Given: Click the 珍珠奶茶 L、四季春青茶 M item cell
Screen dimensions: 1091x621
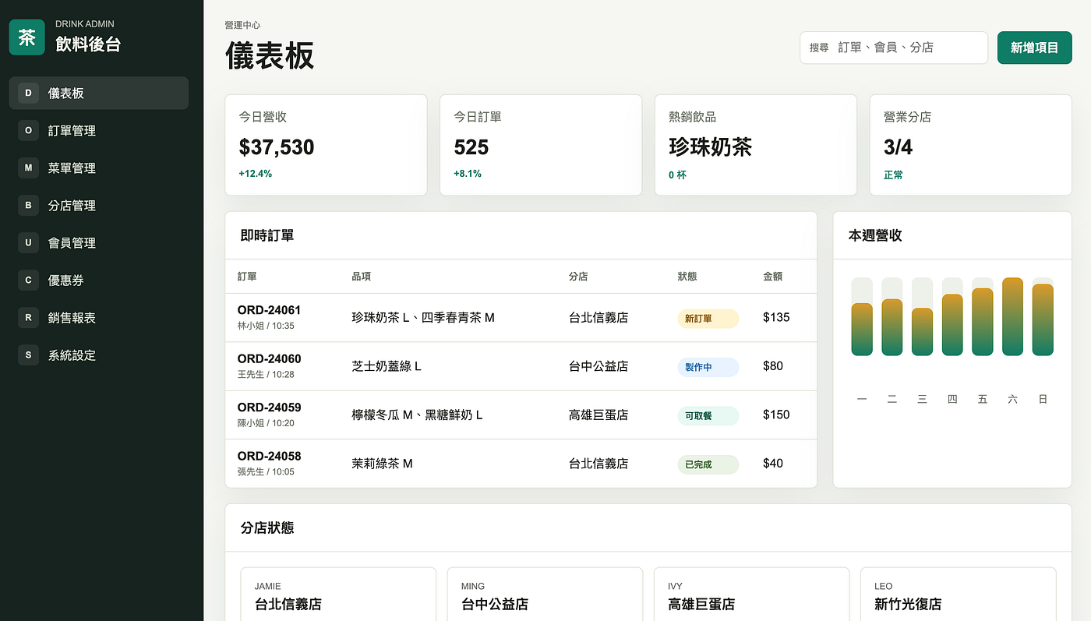Looking at the screenshot, I should pos(423,318).
